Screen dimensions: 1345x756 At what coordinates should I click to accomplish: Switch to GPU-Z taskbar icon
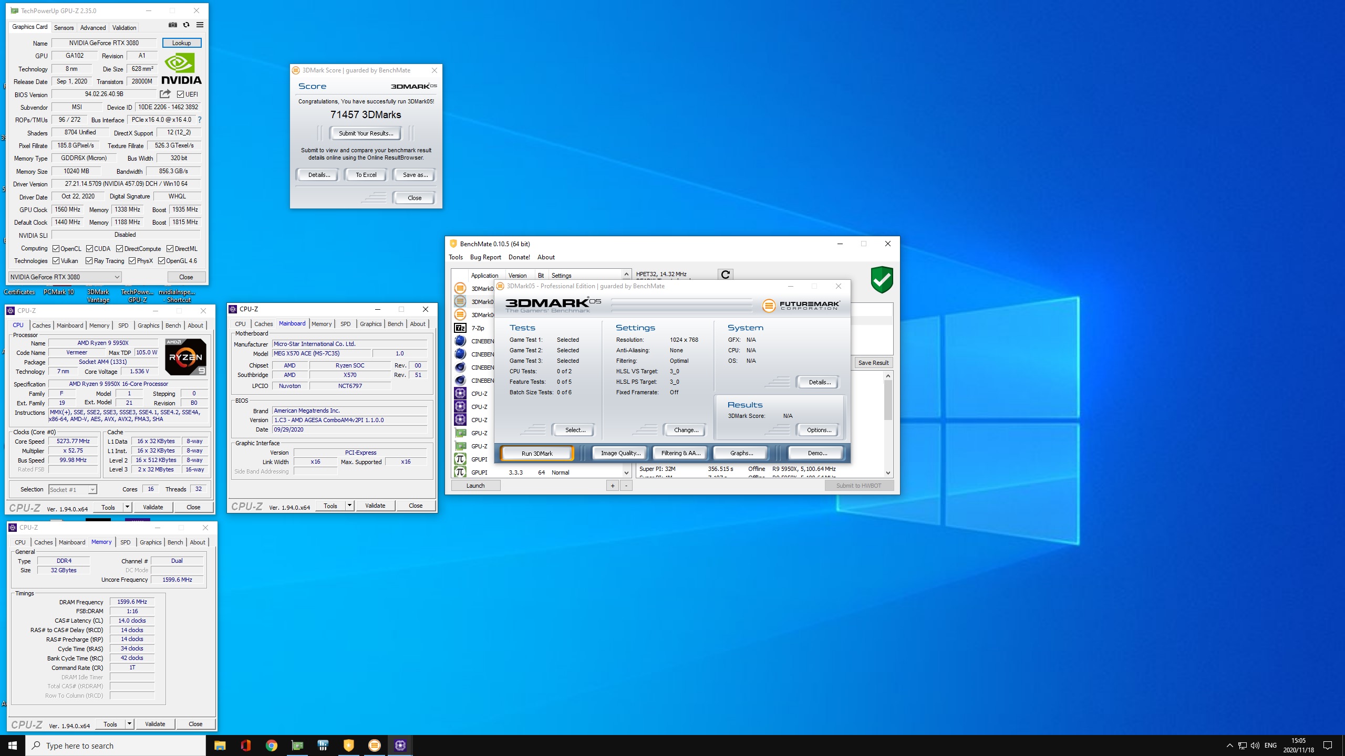(297, 745)
